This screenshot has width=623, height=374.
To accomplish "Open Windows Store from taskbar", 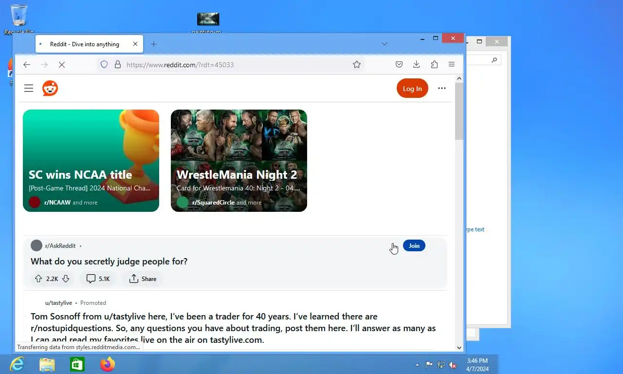I will click(x=77, y=364).
